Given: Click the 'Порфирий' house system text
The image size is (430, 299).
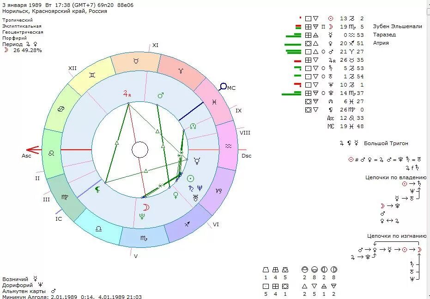Looking at the screenshot, I should tap(14, 38).
